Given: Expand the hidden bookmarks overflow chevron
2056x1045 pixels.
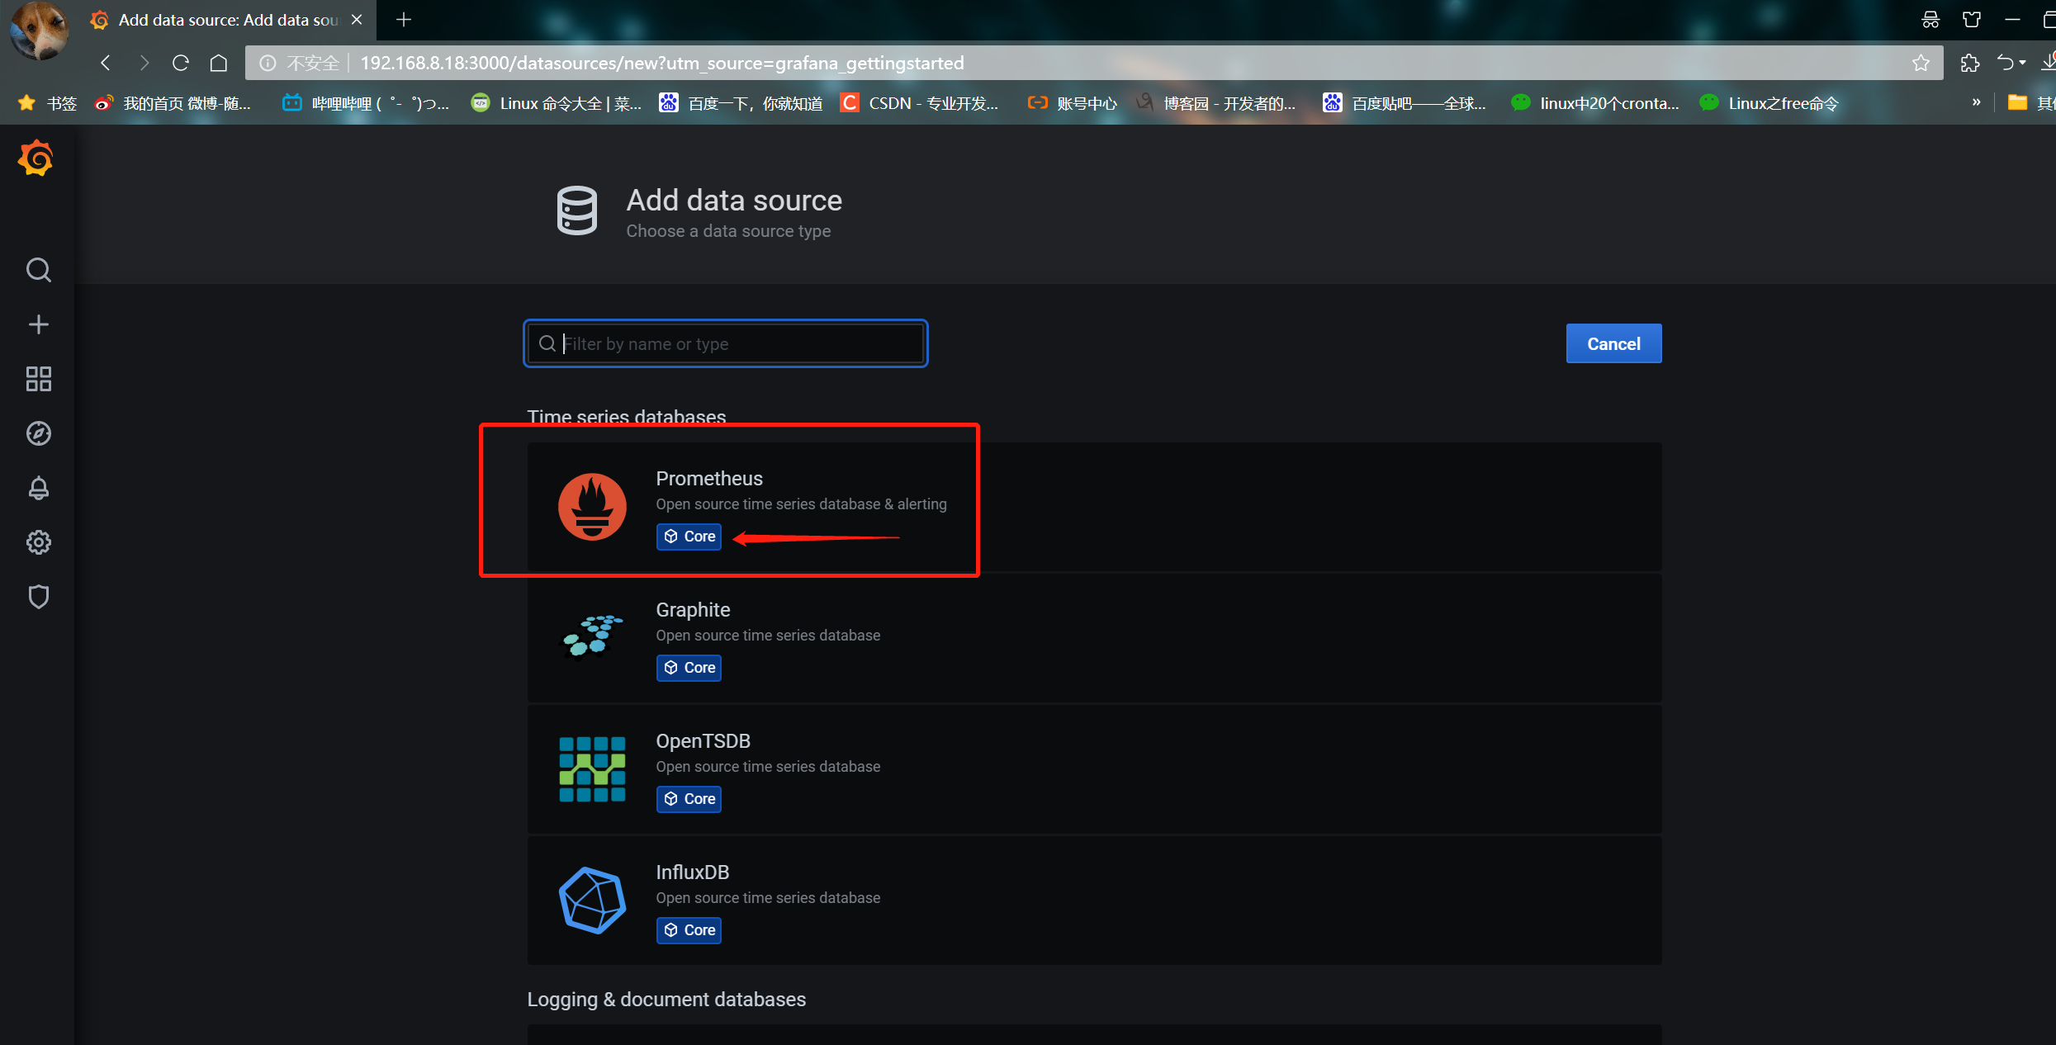Looking at the screenshot, I should [1976, 102].
